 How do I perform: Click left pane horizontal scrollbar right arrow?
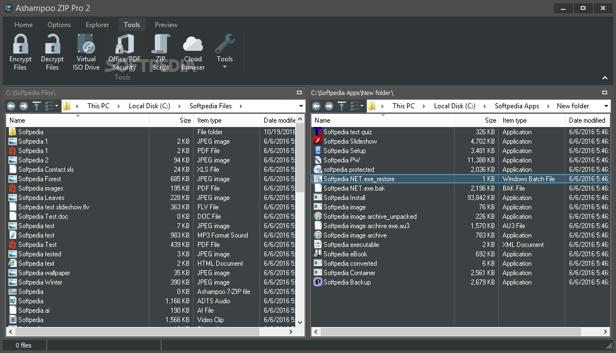point(291,332)
